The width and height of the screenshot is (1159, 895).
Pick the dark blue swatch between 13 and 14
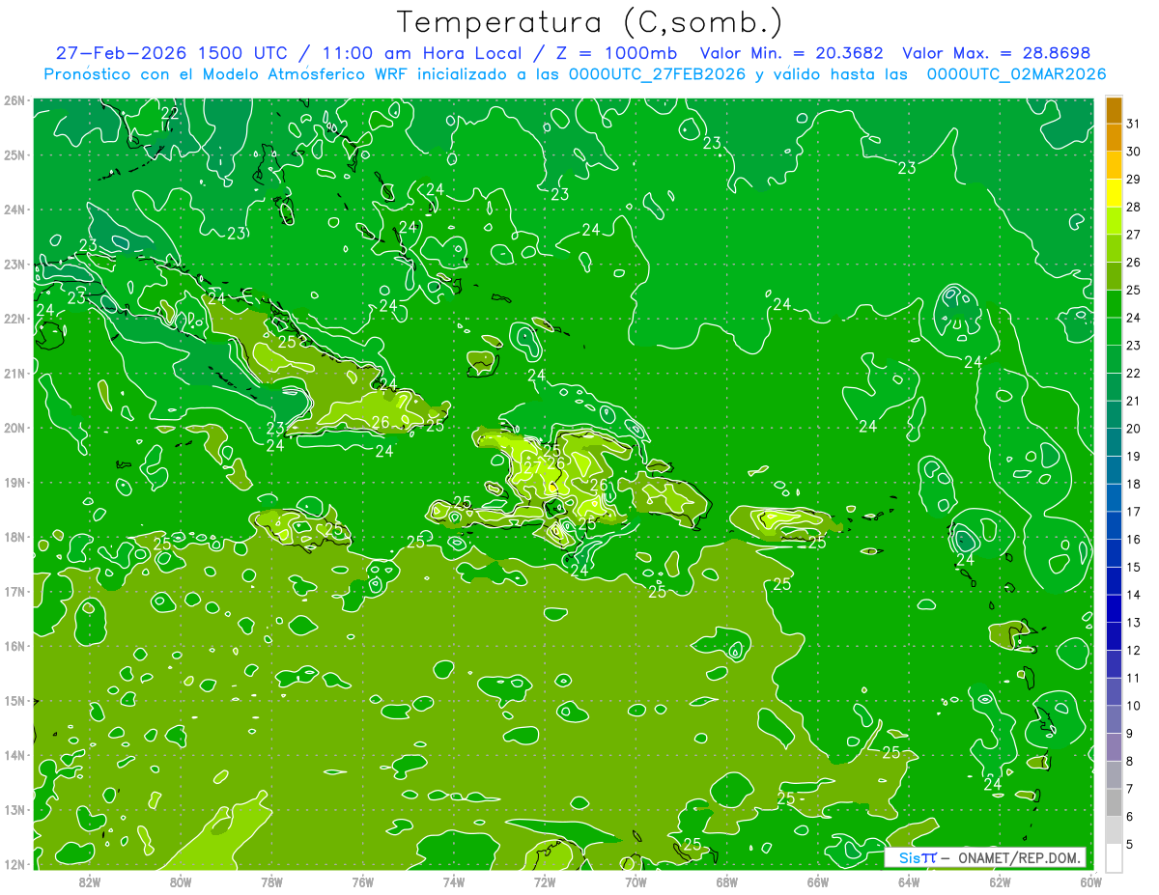point(1114,609)
